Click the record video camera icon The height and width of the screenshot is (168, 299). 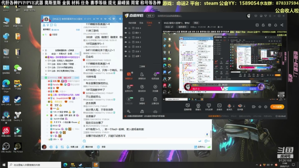[x=254, y=107]
